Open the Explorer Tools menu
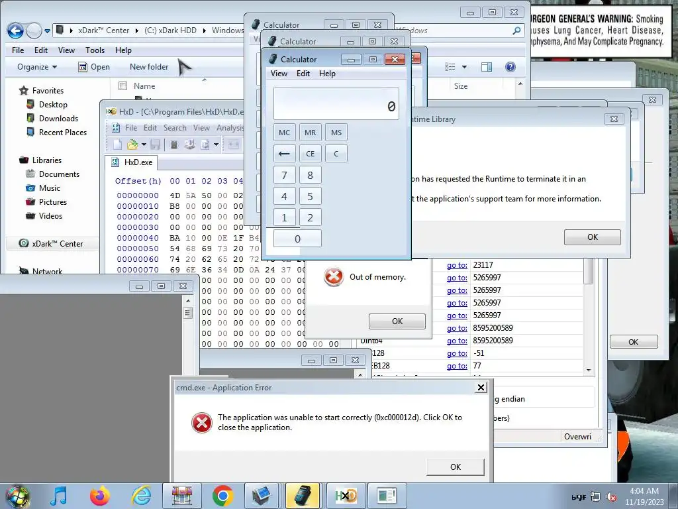 95,50
